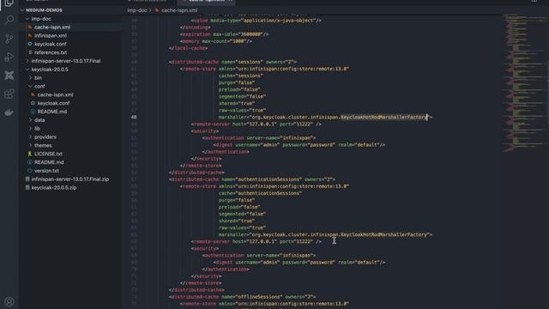
Task: Collapse the MEDIUM-DEMOS explorer section
Action: (x=23, y=10)
